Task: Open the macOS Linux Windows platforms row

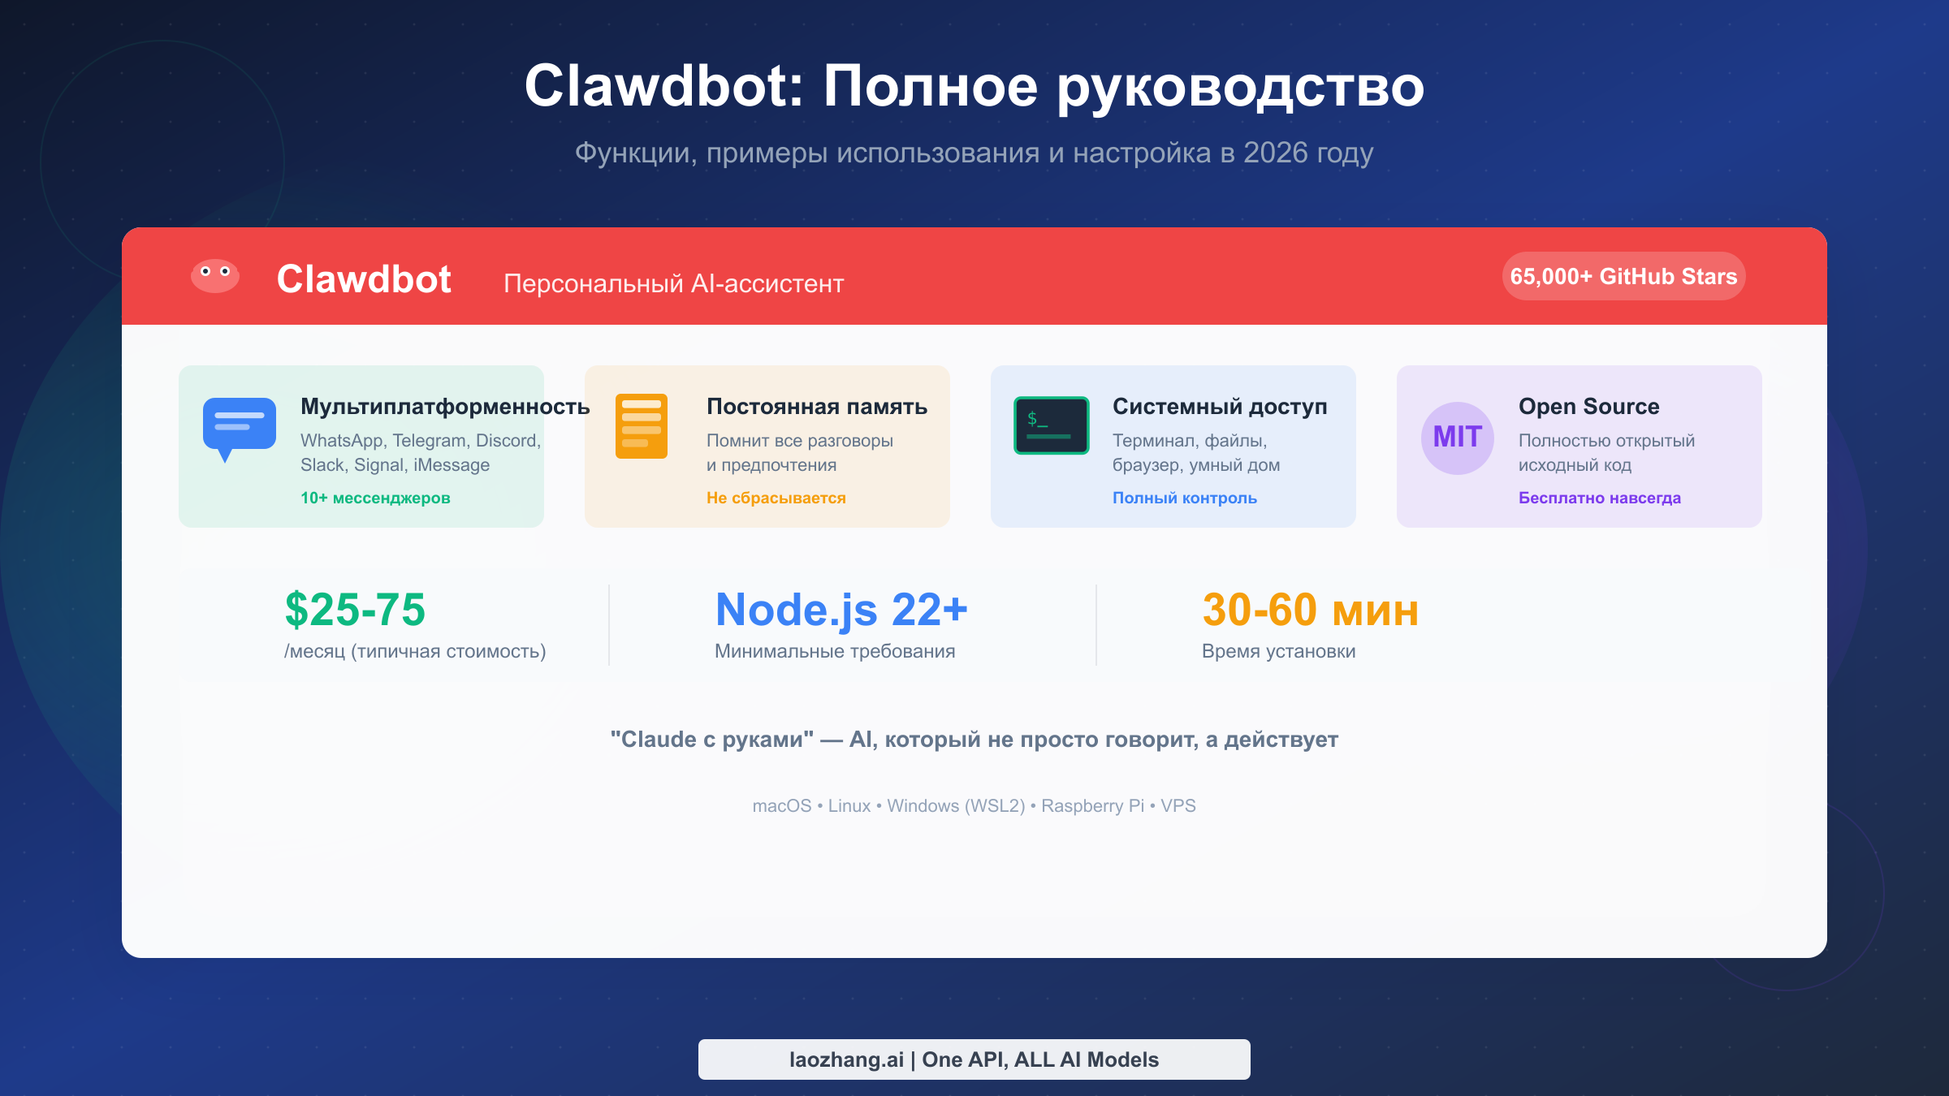Action: [x=974, y=805]
